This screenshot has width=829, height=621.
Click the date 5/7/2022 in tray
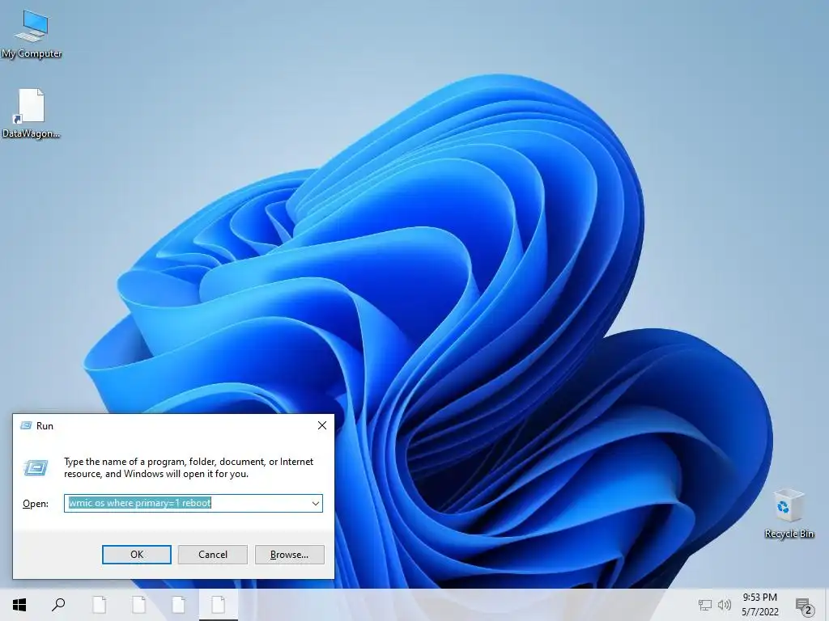(x=759, y=612)
